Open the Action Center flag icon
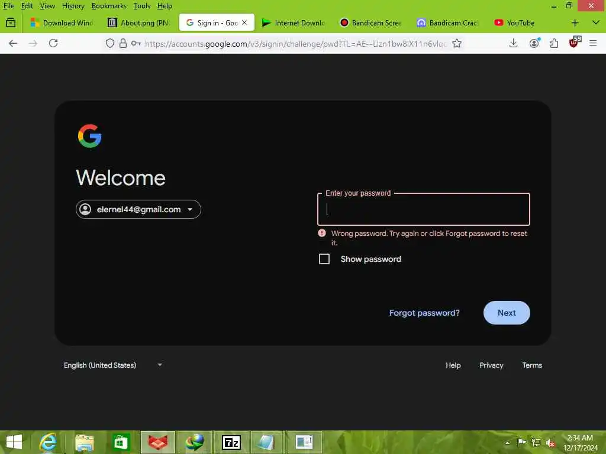 tap(521, 442)
